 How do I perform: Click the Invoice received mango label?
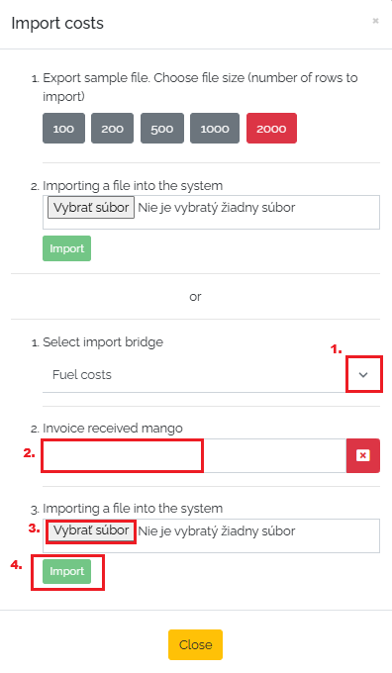coord(113,428)
